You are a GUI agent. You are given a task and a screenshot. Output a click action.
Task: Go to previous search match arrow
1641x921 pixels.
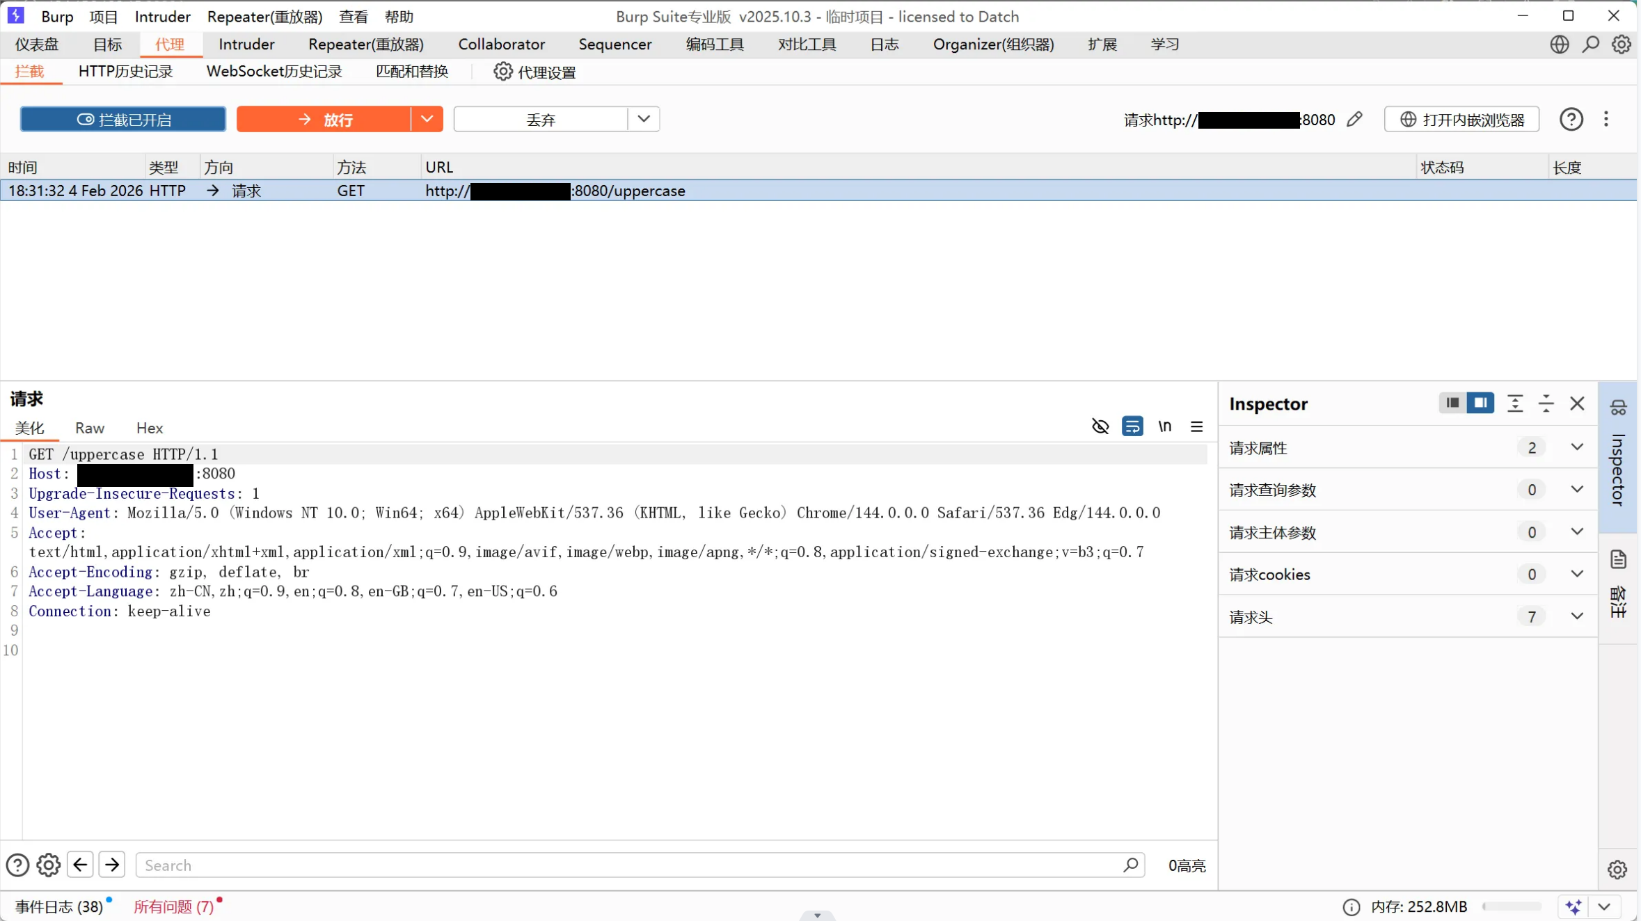click(x=80, y=865)
